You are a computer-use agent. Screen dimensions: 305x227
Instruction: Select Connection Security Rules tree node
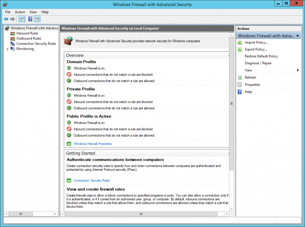tap(36, 43)
